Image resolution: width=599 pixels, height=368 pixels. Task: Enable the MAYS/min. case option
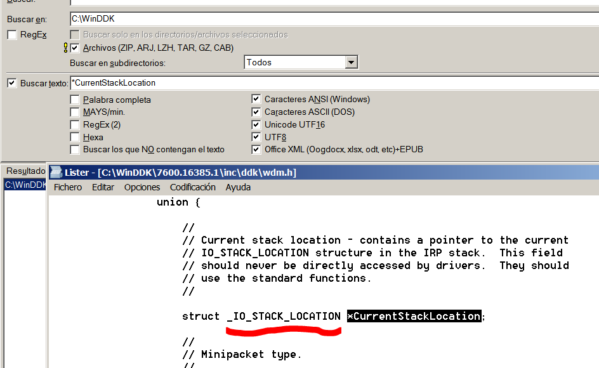76,112
